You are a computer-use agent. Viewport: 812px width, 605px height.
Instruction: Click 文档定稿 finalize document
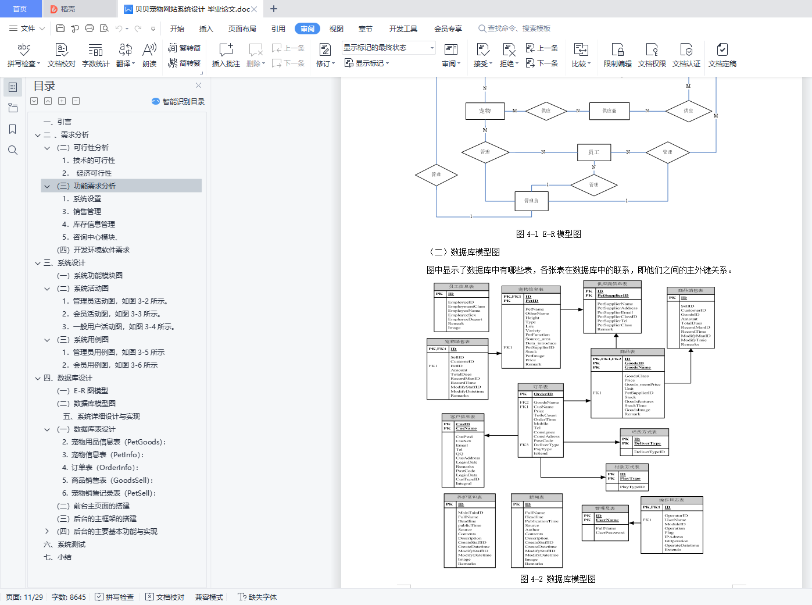[x=722, y=55]
